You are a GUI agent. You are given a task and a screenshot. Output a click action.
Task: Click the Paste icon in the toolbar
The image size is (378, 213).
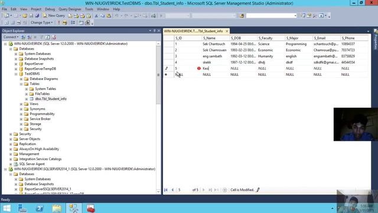pyautogui.click(x=109, y=16)
